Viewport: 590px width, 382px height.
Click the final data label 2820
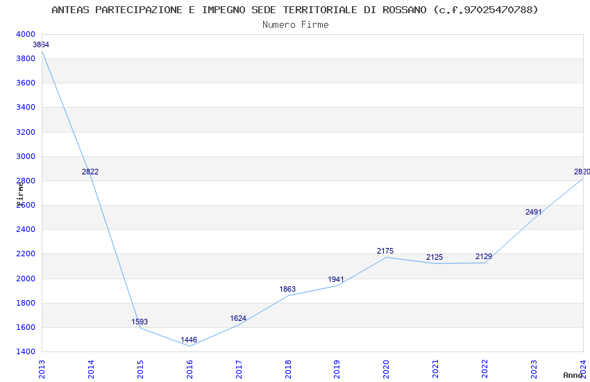click(582, 172)
